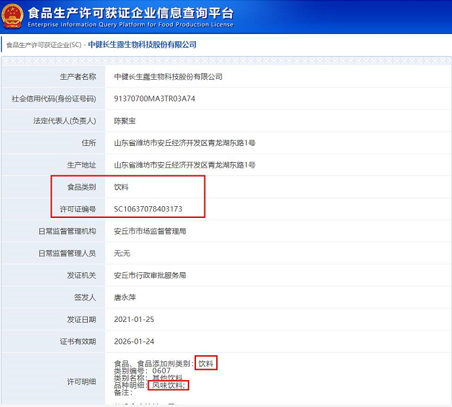
Task: Select value 安丘市行政审批服务局
Action: coord(150,275)
